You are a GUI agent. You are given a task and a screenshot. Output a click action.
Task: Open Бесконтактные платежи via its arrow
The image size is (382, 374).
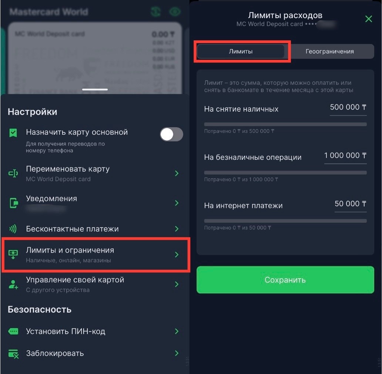click(x=177, y=229)
